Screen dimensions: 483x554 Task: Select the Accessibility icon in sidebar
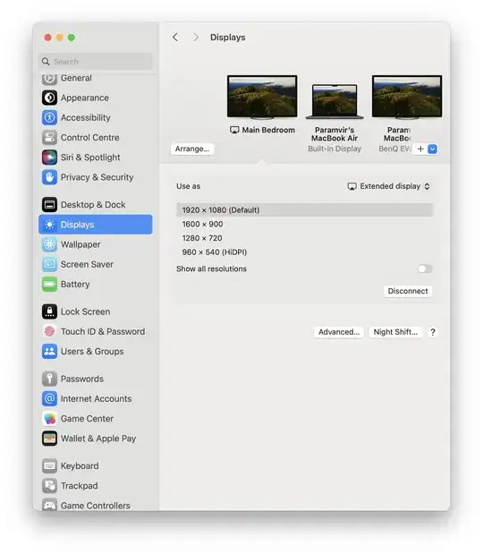click(49, 117)
